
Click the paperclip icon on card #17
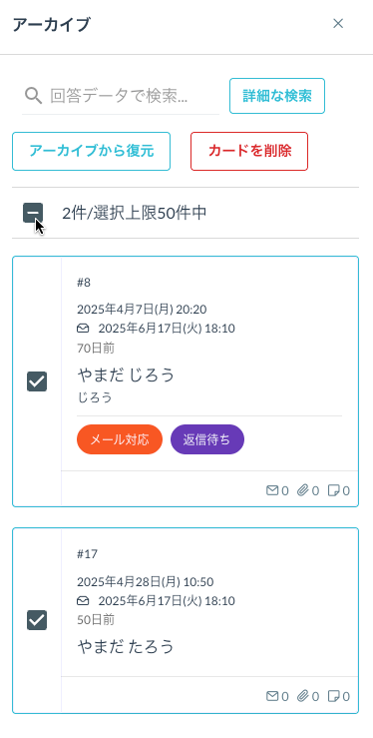point(302,696)
